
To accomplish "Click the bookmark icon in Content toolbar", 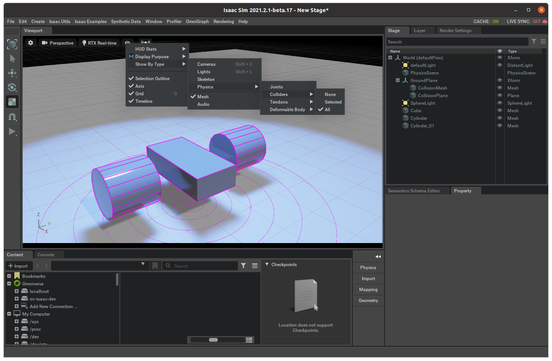I will (x=155, y=266).
